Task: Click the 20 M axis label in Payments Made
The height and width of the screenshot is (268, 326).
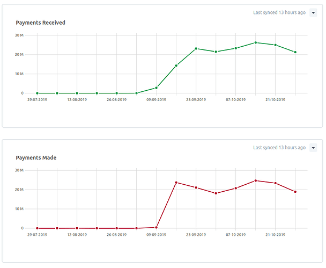Action: pos(19,190)
